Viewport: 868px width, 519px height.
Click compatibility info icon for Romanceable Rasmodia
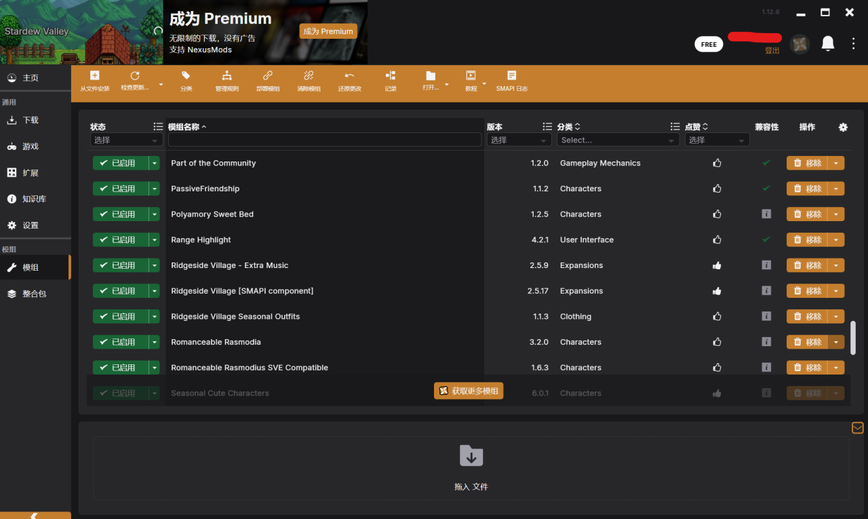pyautogui.click(x=766, y=342)
